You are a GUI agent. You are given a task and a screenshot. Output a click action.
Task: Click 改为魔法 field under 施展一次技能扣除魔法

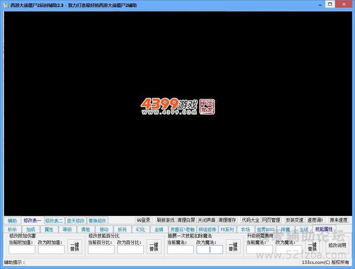(x=210, y=250)
